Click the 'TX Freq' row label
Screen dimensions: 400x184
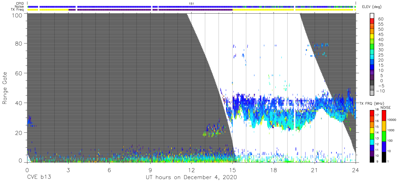tap(17, 9)
